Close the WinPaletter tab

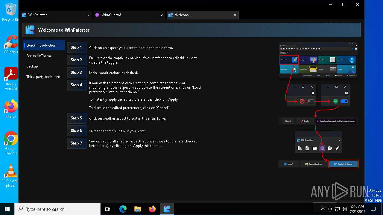88,15
